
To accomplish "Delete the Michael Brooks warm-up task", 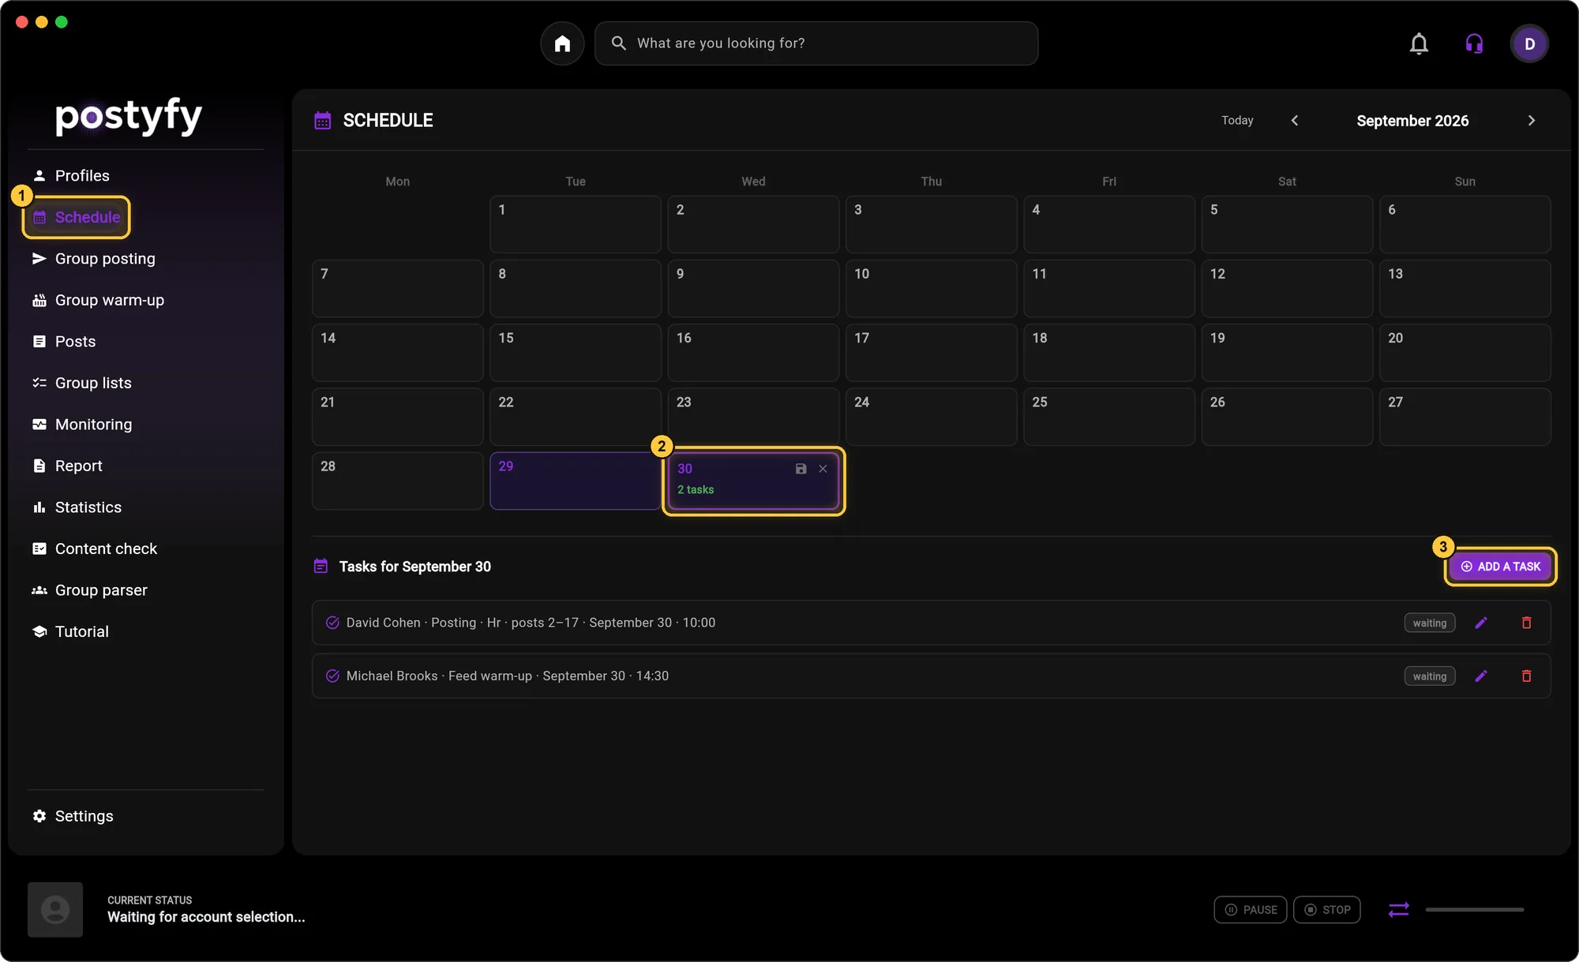I will coord(1526,676).
